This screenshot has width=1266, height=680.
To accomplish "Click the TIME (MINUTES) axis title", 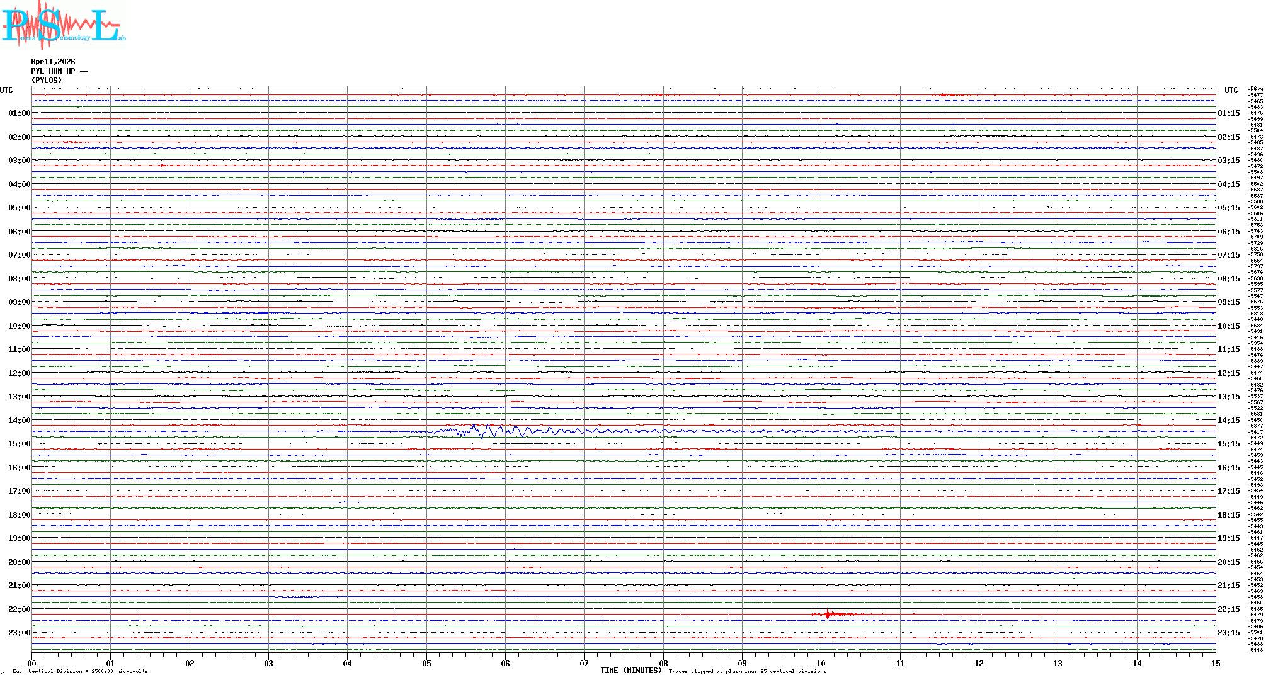I will point(630,671).
